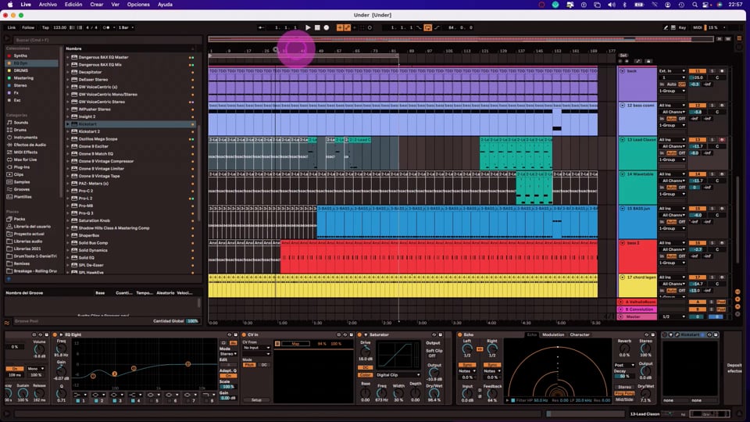Open the Edición menu
Viewport: 750px width, 422px height.
(x=73, y=5)
